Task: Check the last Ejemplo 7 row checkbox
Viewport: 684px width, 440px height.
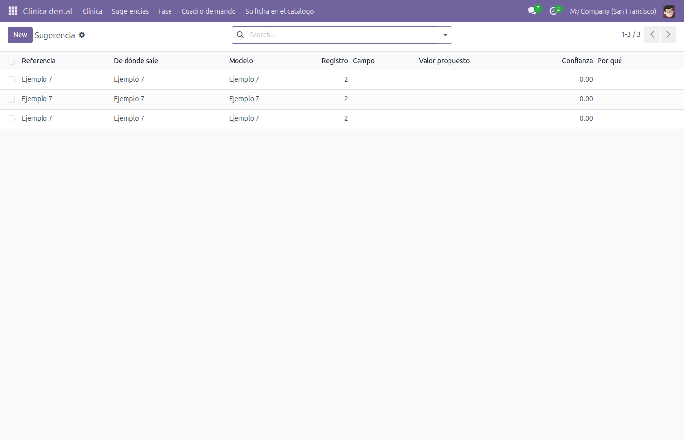Action: coord(11,119)
